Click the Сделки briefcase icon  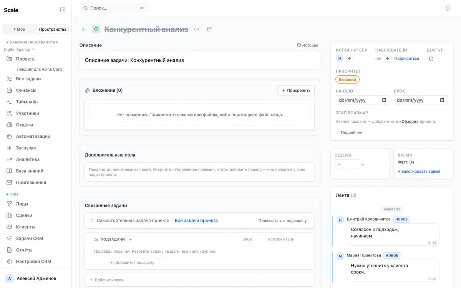[9, 215]
